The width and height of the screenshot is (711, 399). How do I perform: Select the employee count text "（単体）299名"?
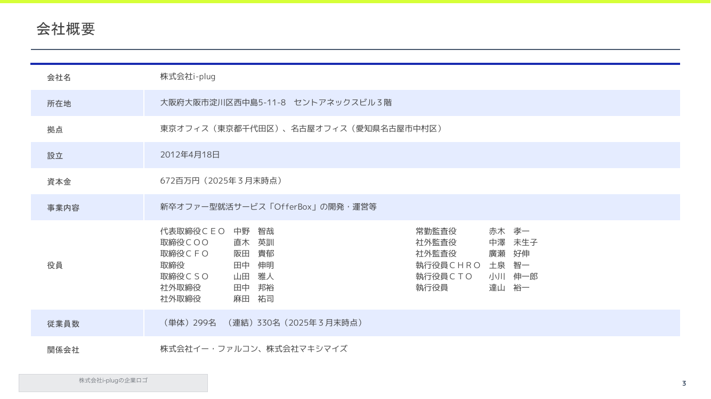coord(188,323)
